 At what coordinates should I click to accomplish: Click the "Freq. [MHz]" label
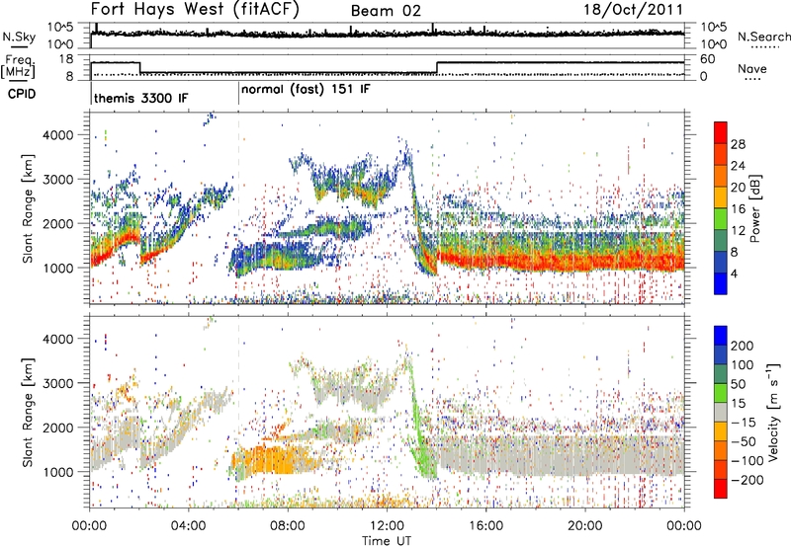pyautogui.click(x=18, y=66)
